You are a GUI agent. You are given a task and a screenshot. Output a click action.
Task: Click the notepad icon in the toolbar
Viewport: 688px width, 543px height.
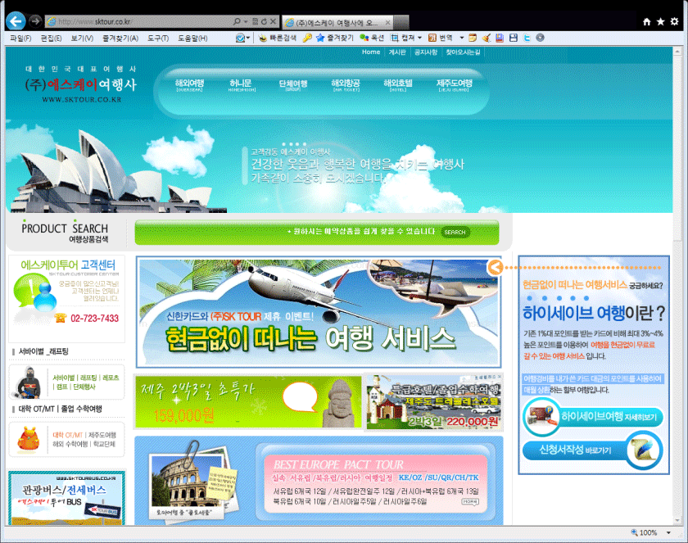click(x=473, y=38)
